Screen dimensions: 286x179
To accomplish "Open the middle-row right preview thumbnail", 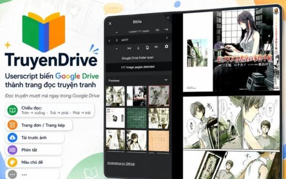I will [159, 118].
